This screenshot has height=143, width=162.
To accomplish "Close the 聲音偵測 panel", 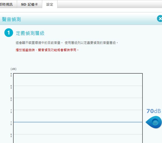I will pos(160,19).
